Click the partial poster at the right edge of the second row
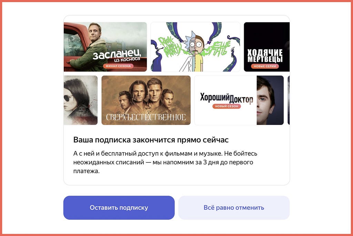This screenshot has height=236, width=353. pos(289,100)
